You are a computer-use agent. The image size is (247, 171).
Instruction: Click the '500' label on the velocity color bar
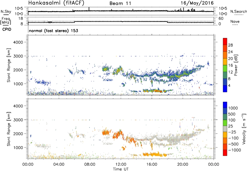pos(232,114)
